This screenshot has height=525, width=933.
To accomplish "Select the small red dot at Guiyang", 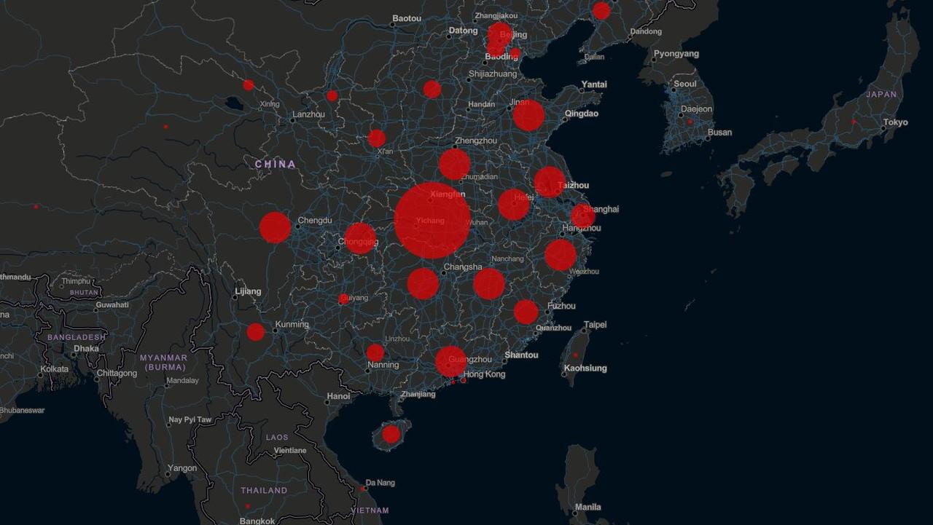I will pos(343,299).
